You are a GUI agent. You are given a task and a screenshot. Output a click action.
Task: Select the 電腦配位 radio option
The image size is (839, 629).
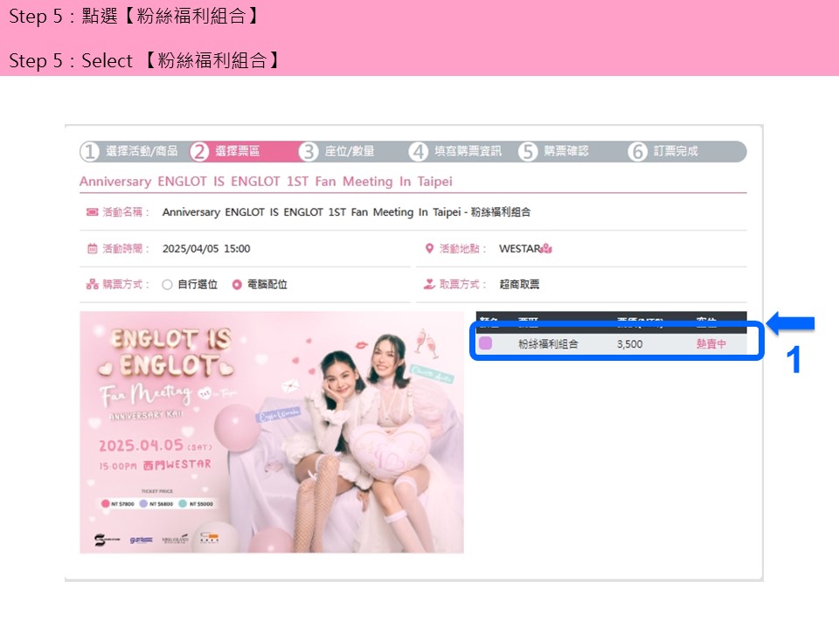[237, 285]
